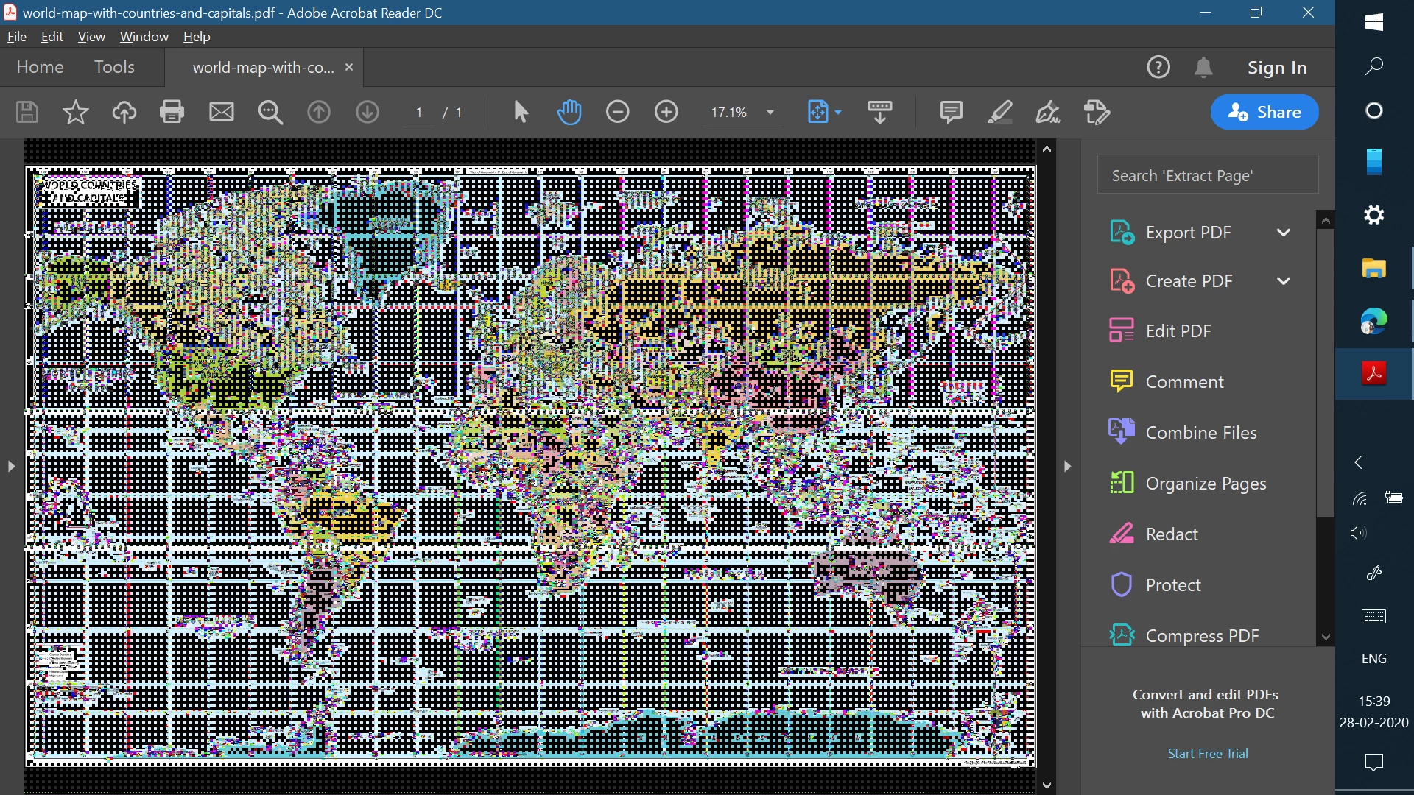Image resolution: width=1414 pixels, height=795 pixels.
Task: Switch to the Tools tab
Action: click(114, 67)
